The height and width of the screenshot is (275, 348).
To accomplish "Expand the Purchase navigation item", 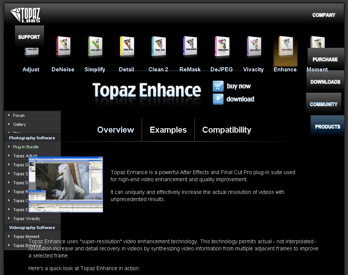I will click(325, 59).
